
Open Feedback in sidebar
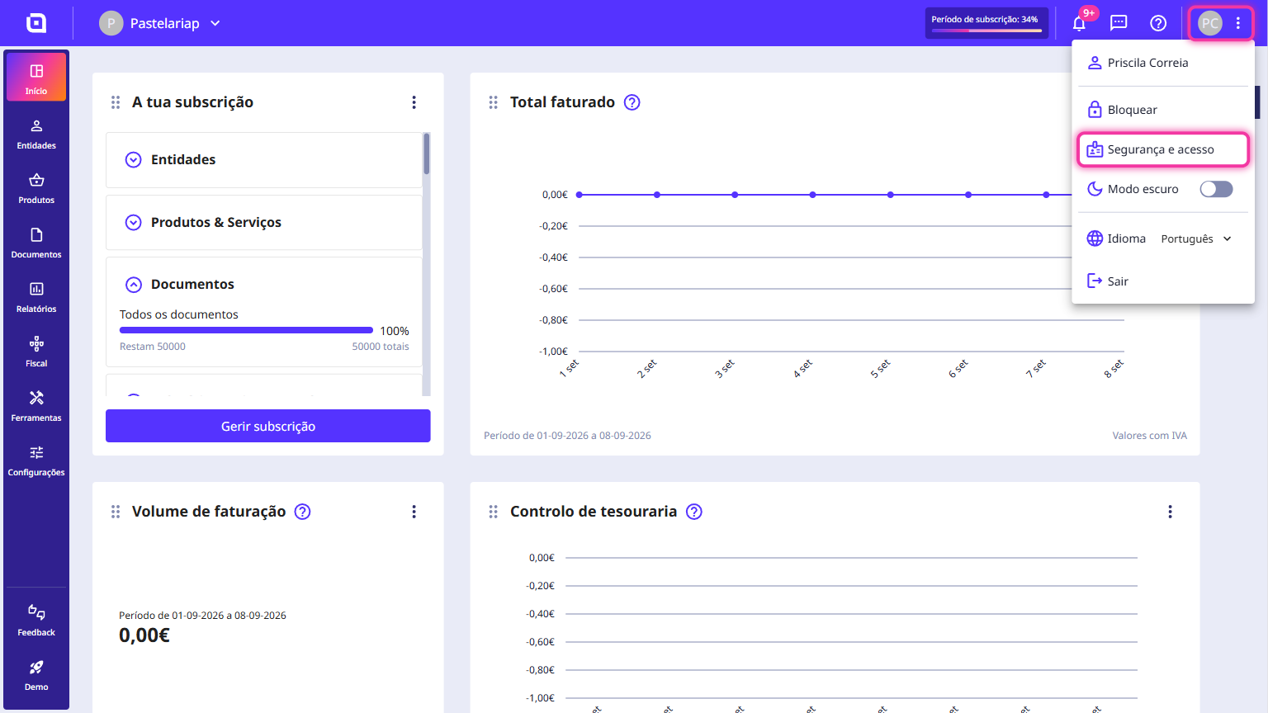pyautogui.click(x=36, y=621)
